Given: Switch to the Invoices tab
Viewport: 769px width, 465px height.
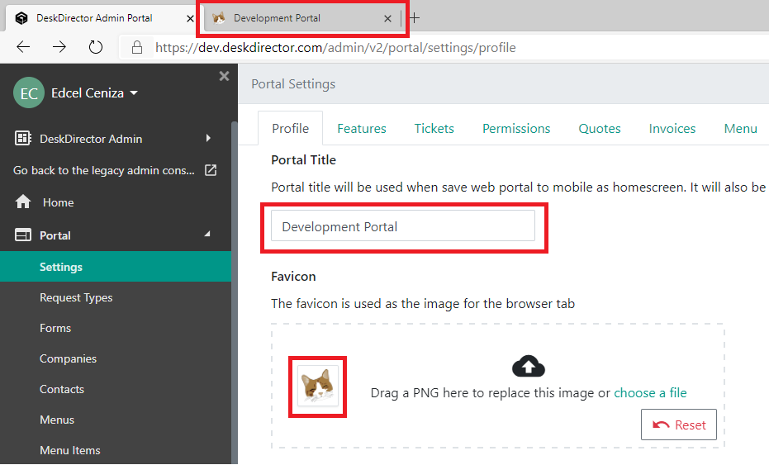Looking at the screenshot, I should pyautogui.click(x=672, y=128).
